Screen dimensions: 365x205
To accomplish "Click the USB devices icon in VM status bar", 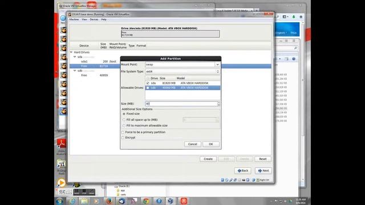I will tap(231, 180).
